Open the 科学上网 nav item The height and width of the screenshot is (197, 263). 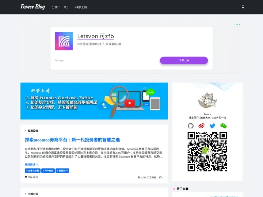(x=81, y=7)
